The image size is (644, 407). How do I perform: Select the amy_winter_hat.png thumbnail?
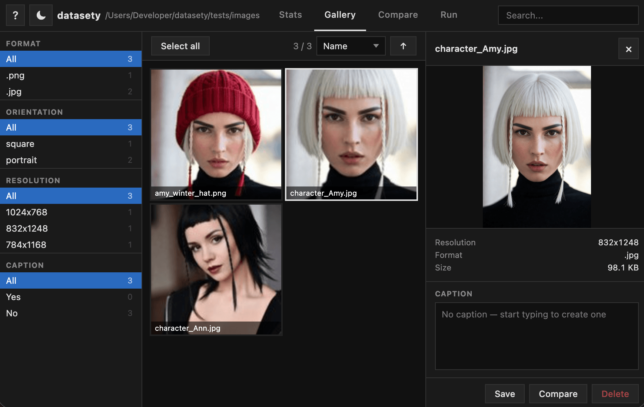click(216, 134)
